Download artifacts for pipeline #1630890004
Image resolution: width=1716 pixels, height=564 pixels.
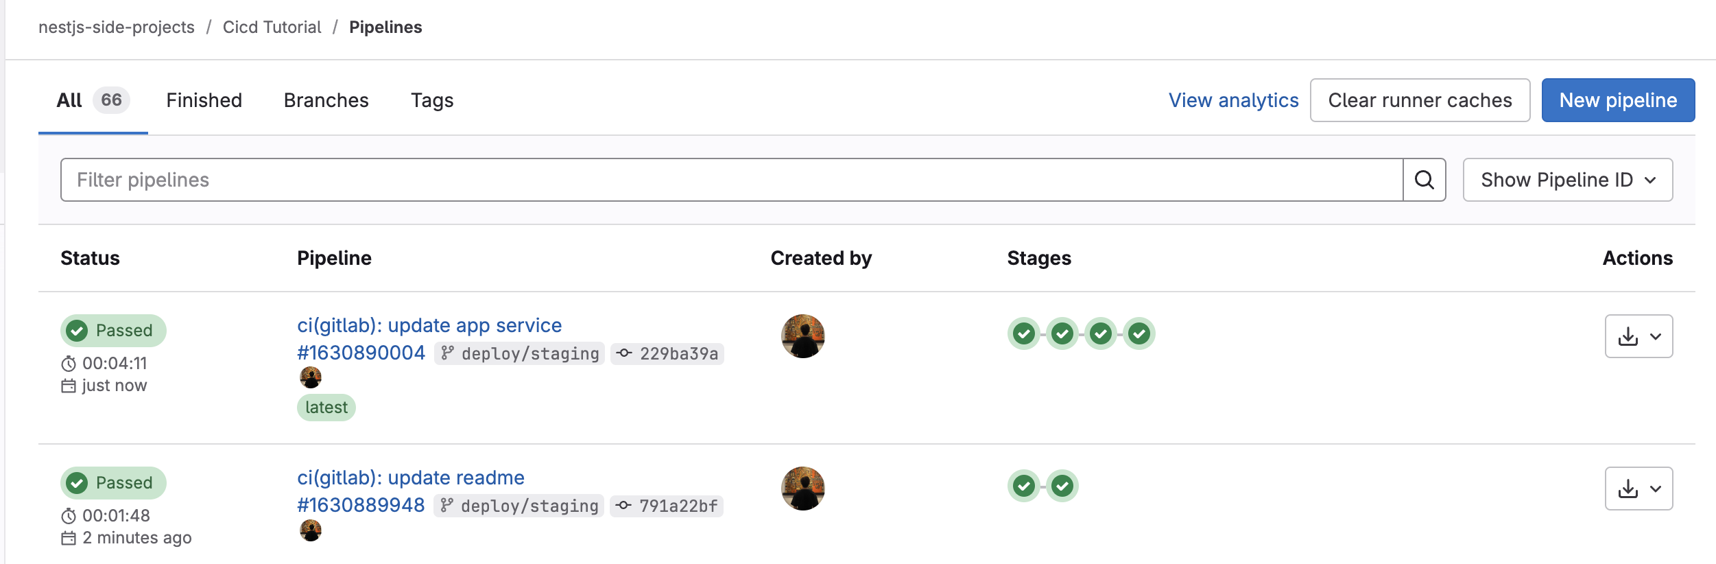1630,336
